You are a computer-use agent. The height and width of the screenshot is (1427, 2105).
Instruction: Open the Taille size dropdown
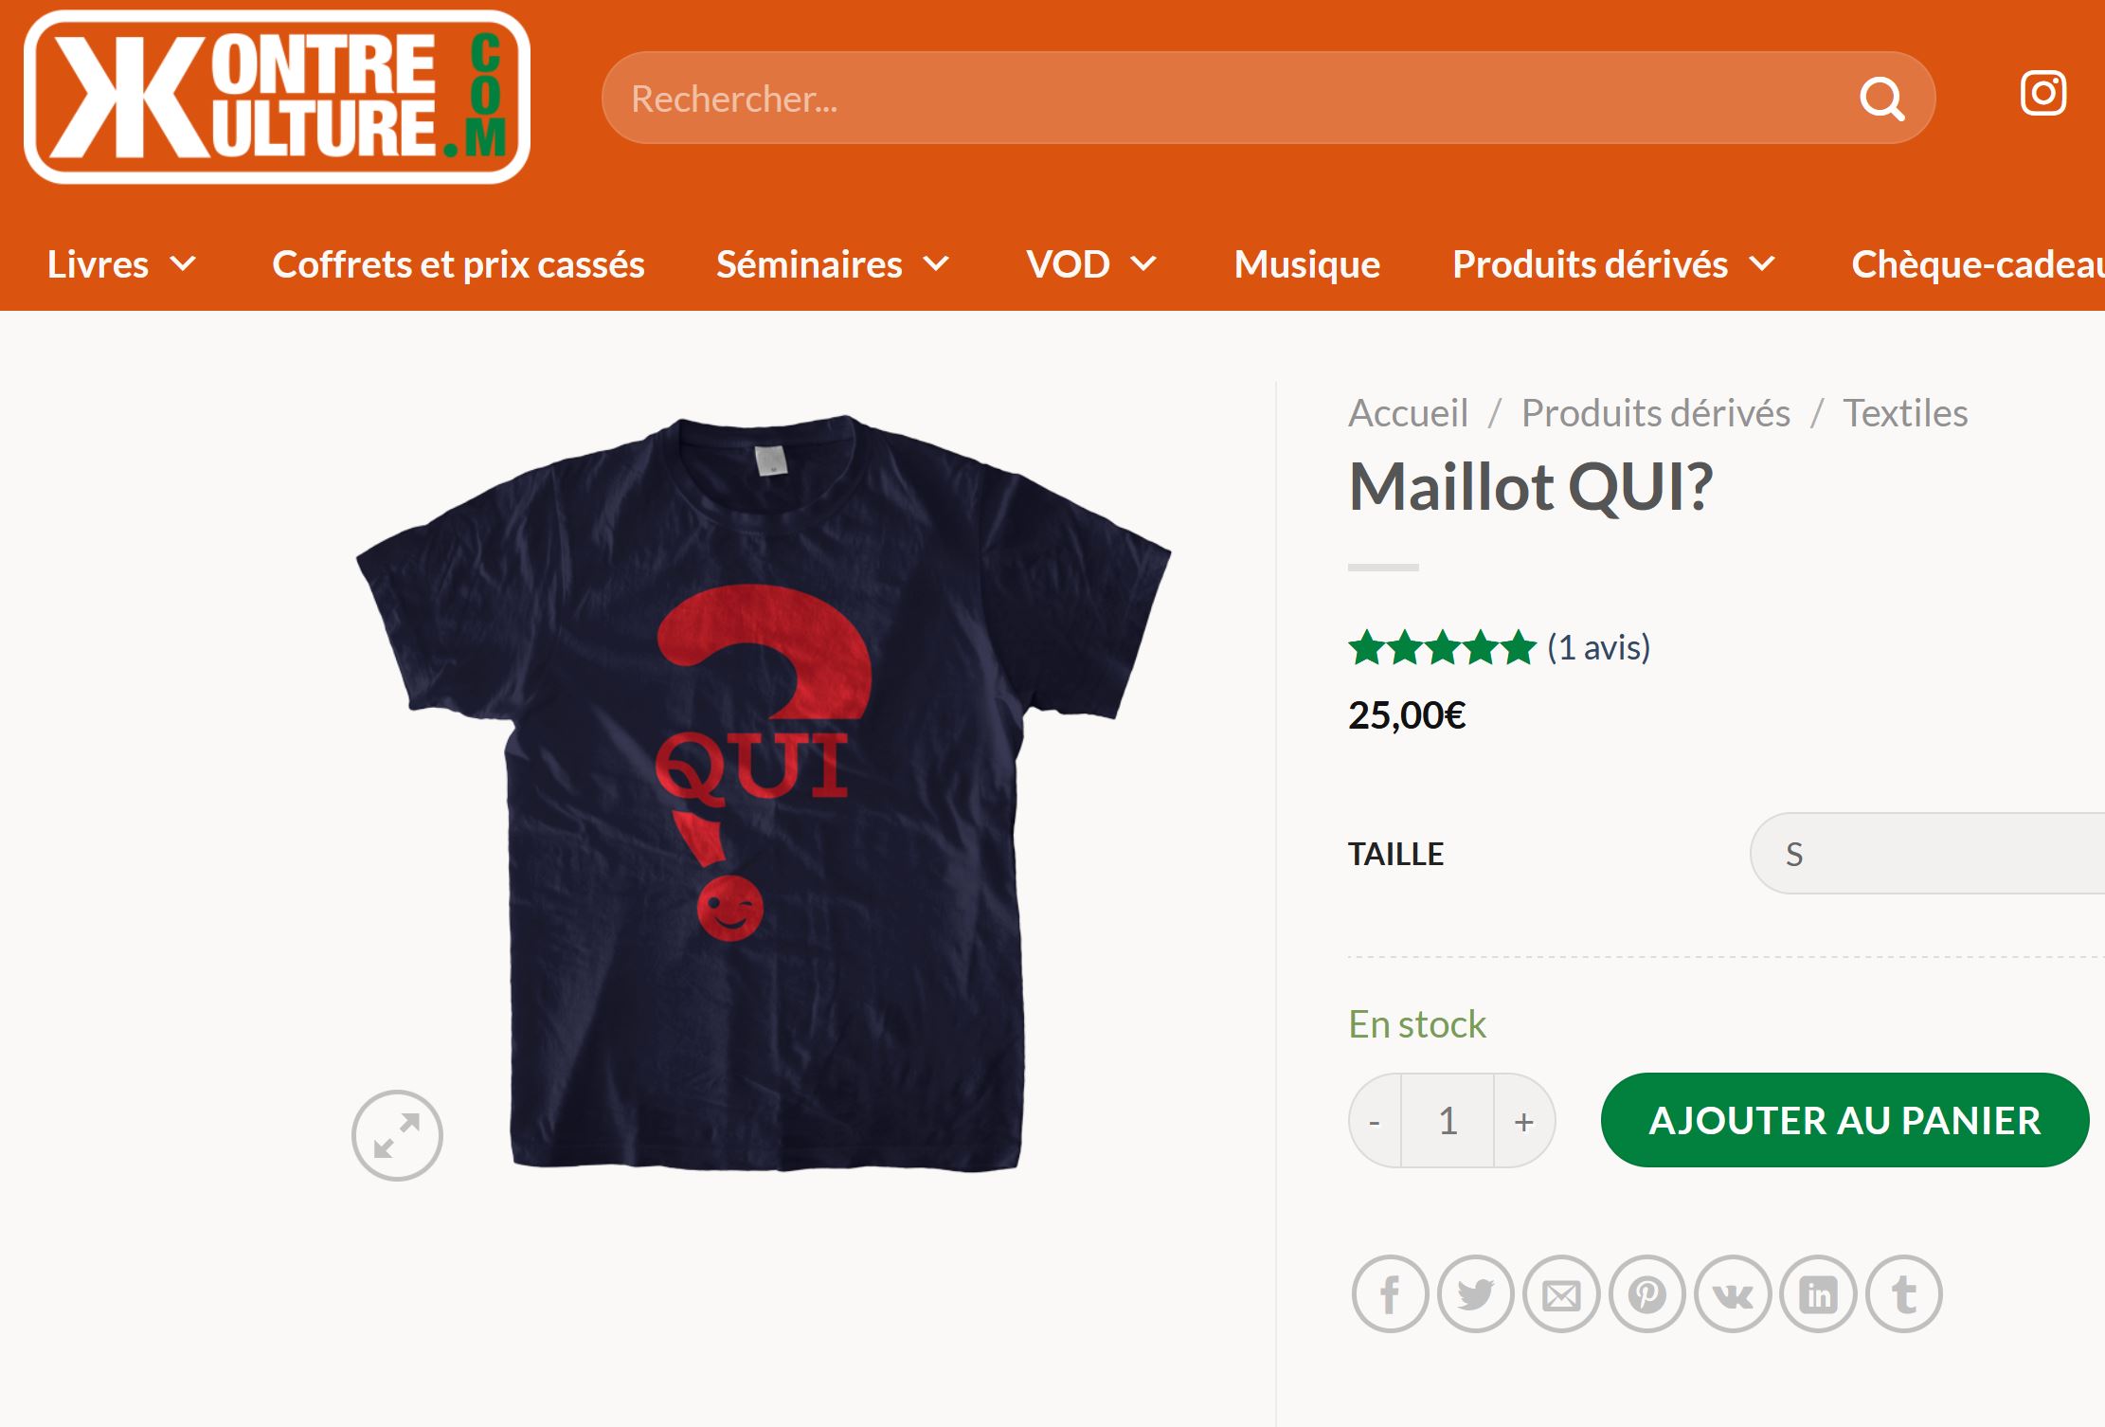[x=1927, y=854]
